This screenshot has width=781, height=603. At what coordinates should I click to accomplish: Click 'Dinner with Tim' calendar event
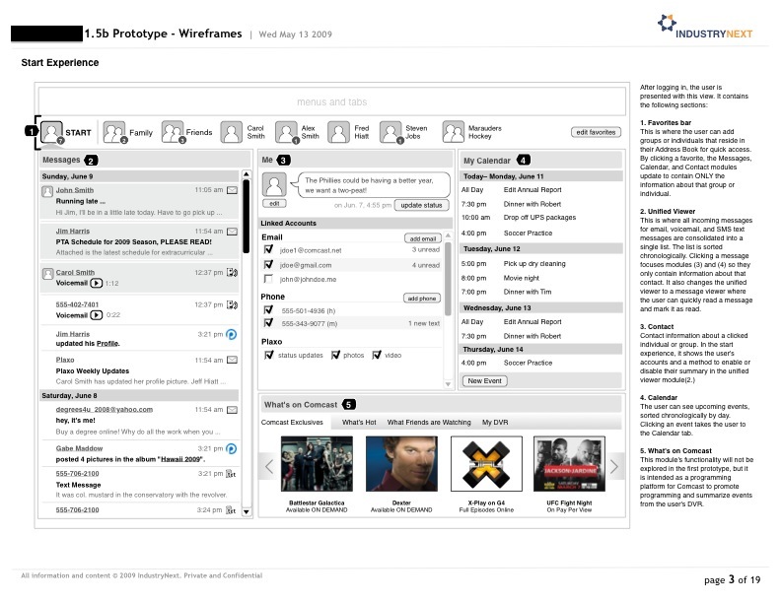tap(528, 292)
